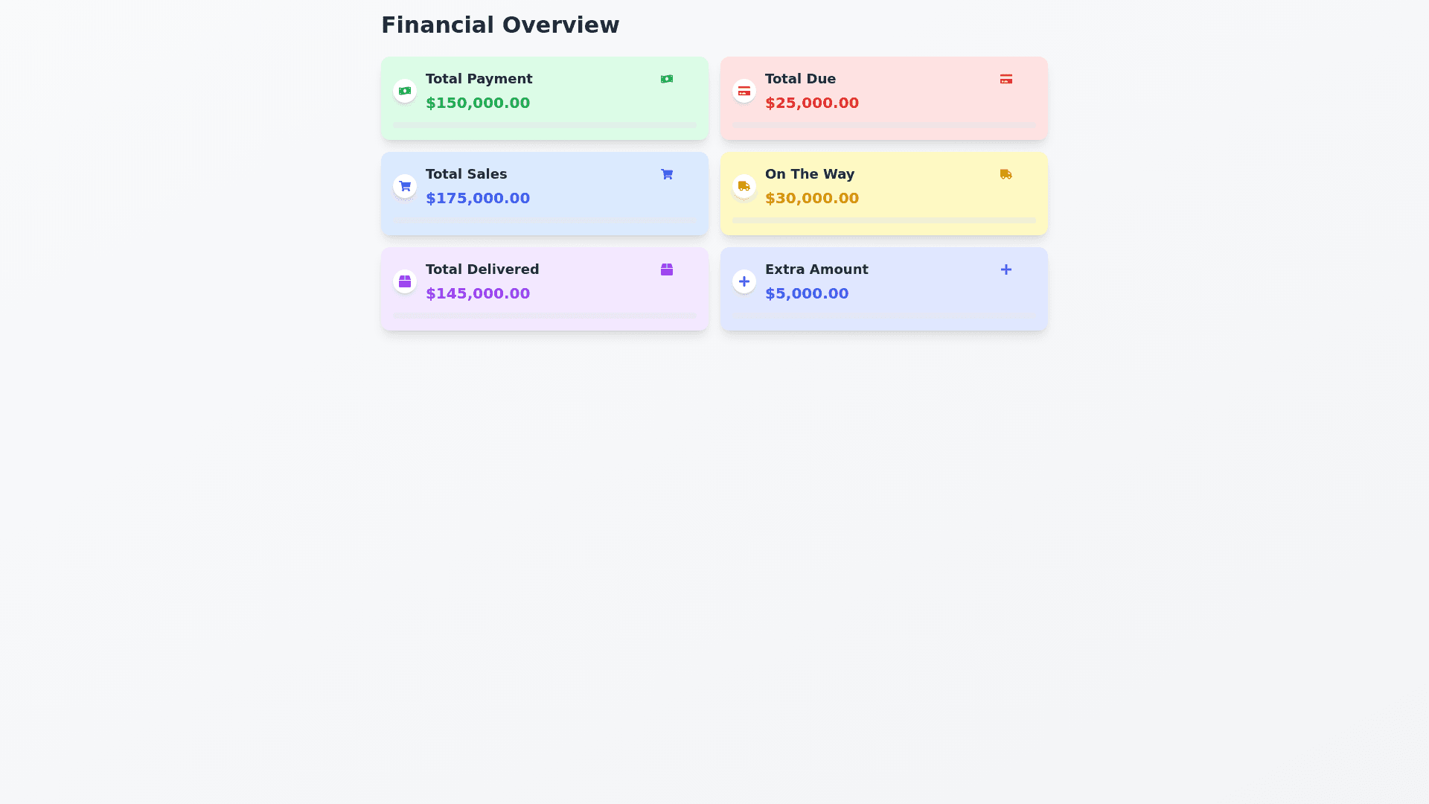Click the small uncircled plus icon on Extra Amount
The width and height of the screenshot is (1429, 804).
point(1006,269)
